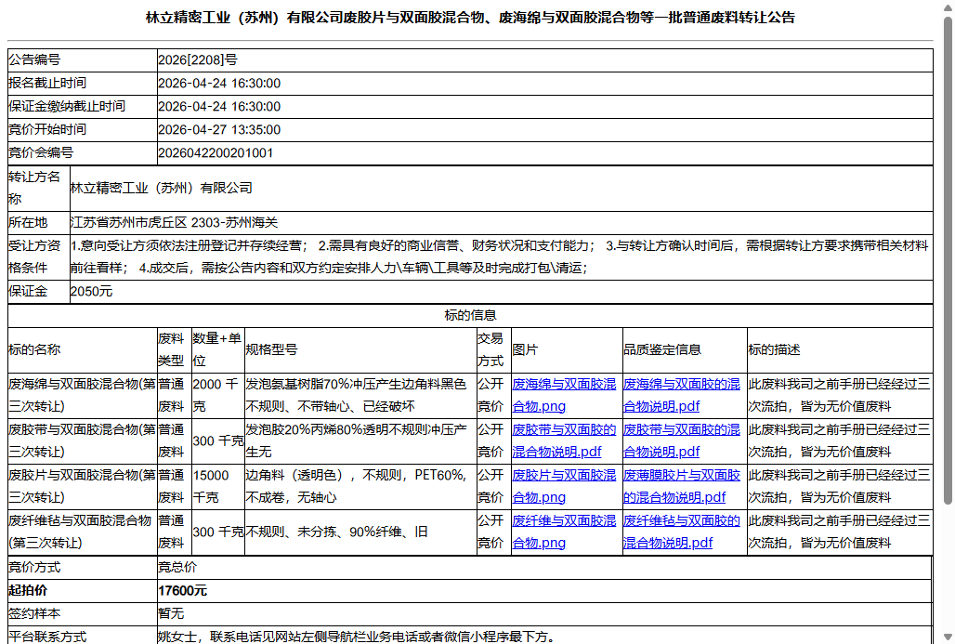
Task: Open the 废胶片与双面胶混合物.png image link
Action: pos(564,487)
